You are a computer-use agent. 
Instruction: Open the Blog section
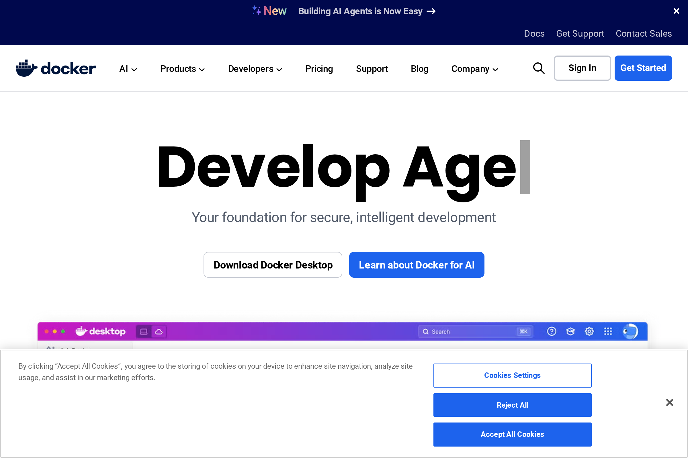[419, 69]
